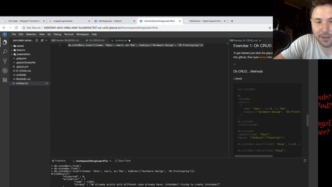Select the Untitled.txt editor tab
This screenshot has width=332, height=187.
(121, 41)
